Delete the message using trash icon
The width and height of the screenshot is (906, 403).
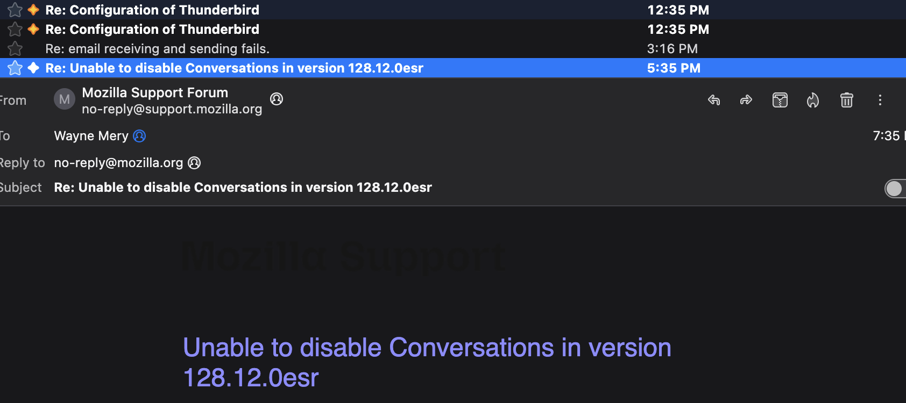(x=847, y=100)
